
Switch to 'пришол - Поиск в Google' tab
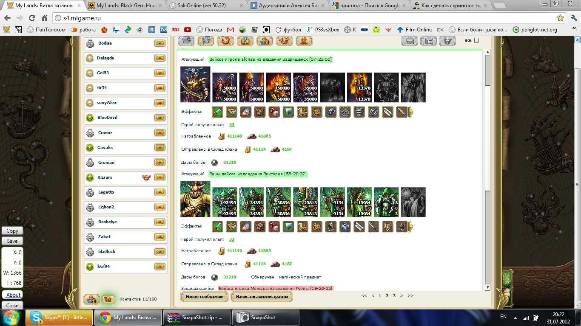point(368,6)
